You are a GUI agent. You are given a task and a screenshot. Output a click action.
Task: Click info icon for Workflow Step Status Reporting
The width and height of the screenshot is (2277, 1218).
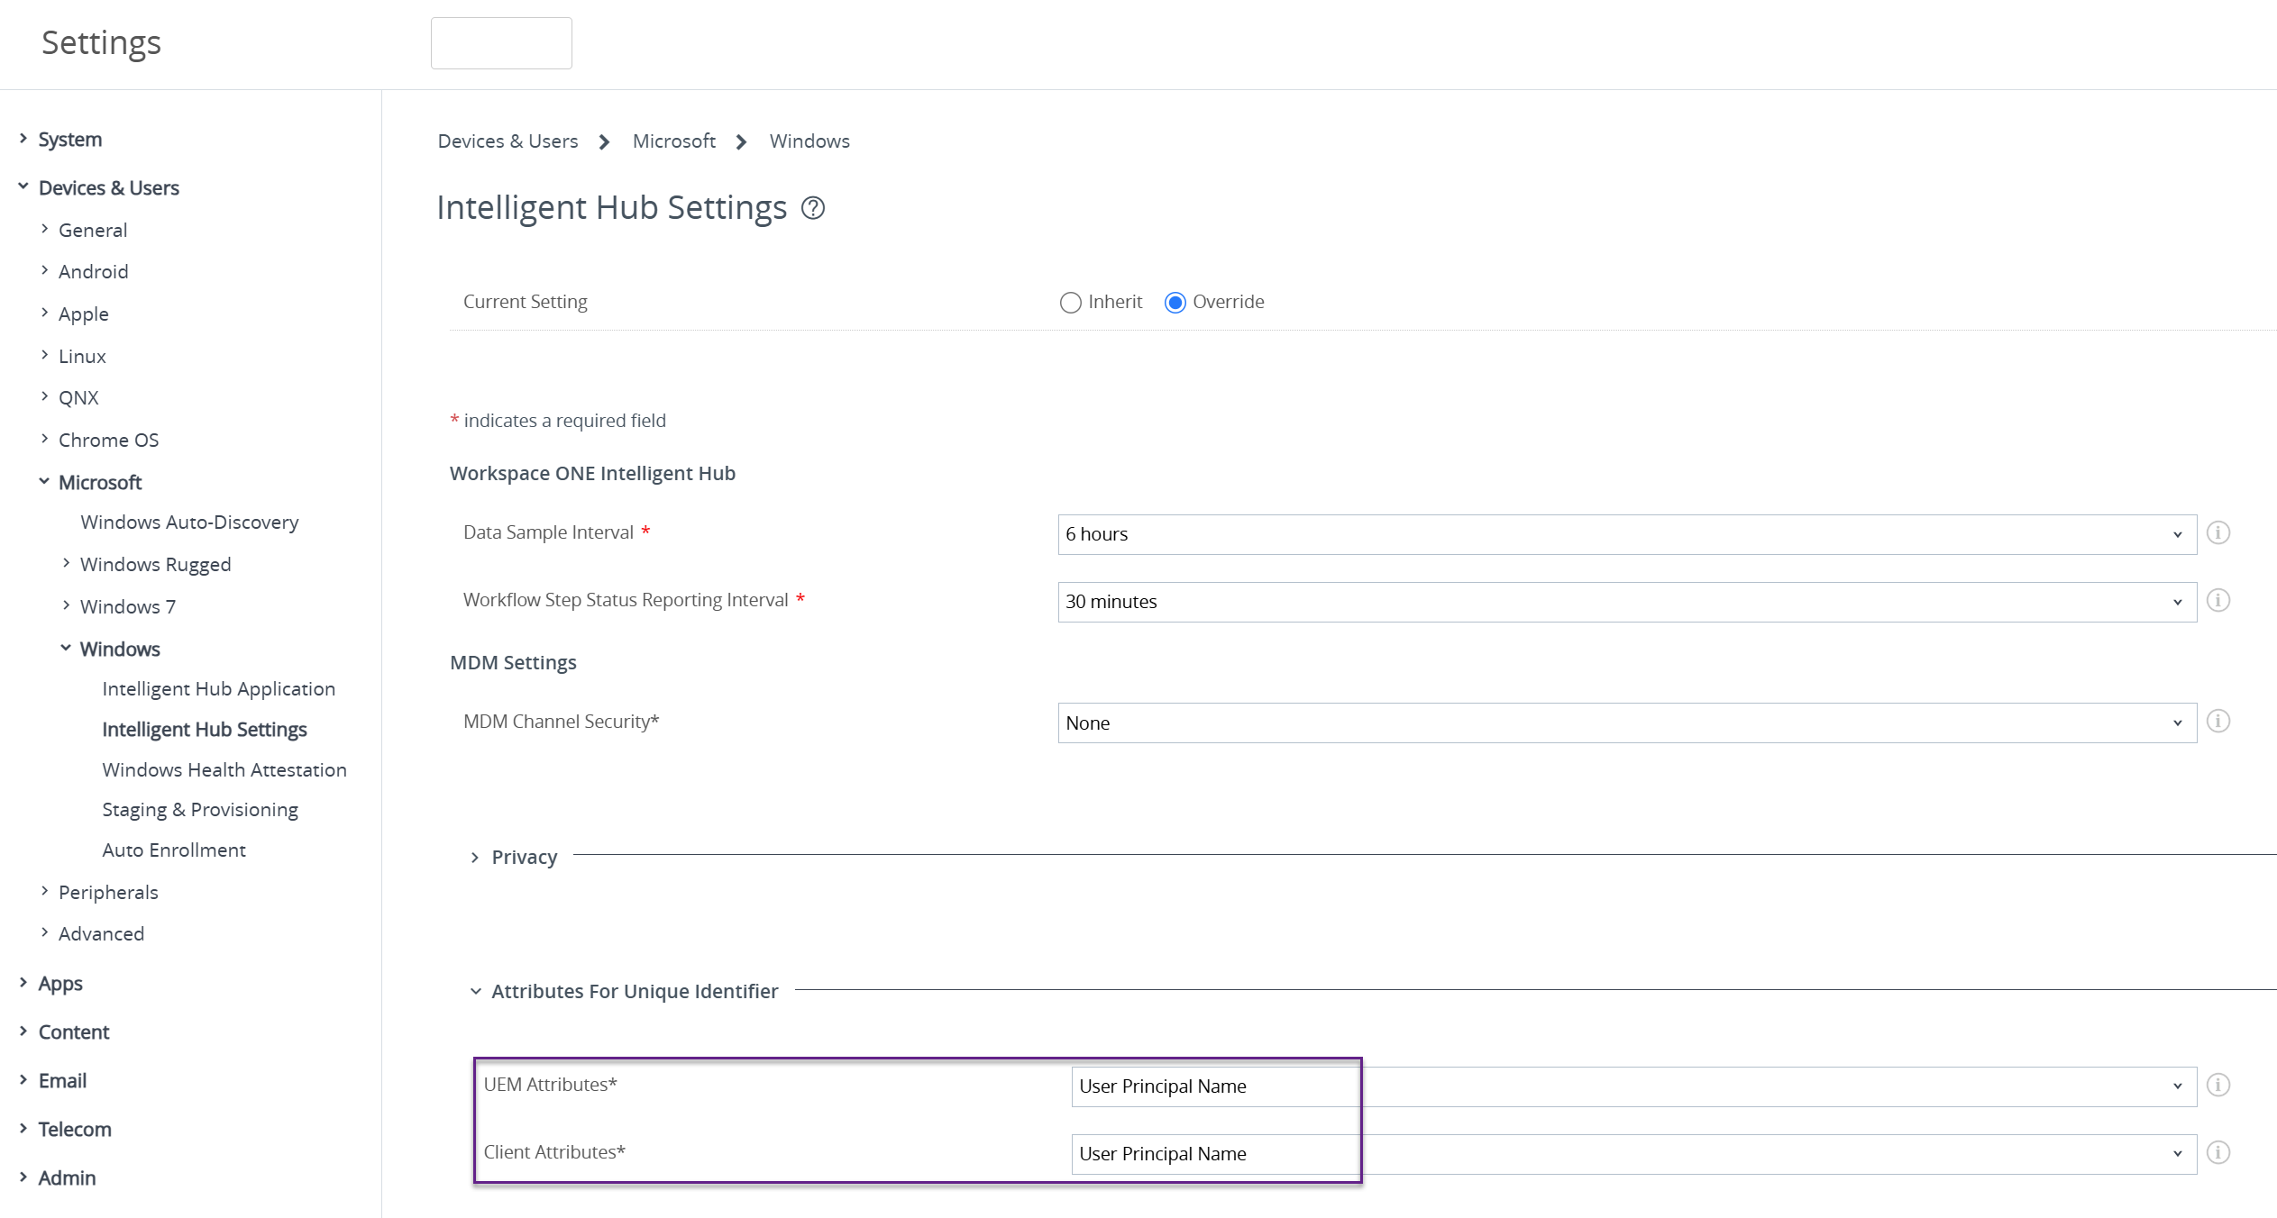coord(2218,601)
